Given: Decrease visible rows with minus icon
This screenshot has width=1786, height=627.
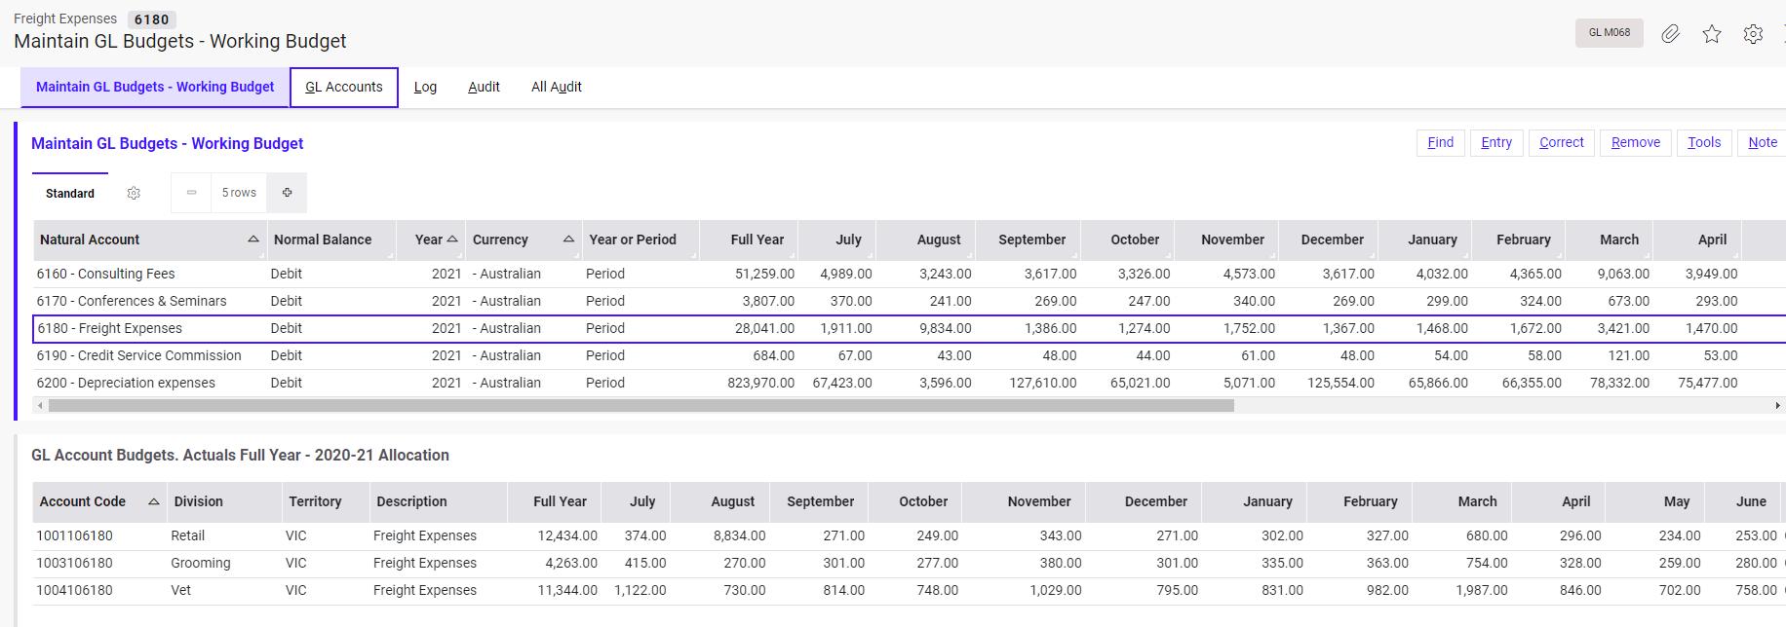Looking at the screenshot, I should pos(191,193).
